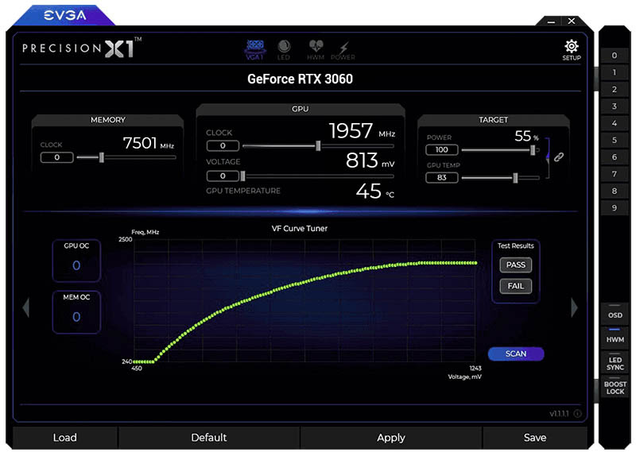The image size is (636, 452).
Task: Toggle LED SYNC
Action: [x=615, y=362]
